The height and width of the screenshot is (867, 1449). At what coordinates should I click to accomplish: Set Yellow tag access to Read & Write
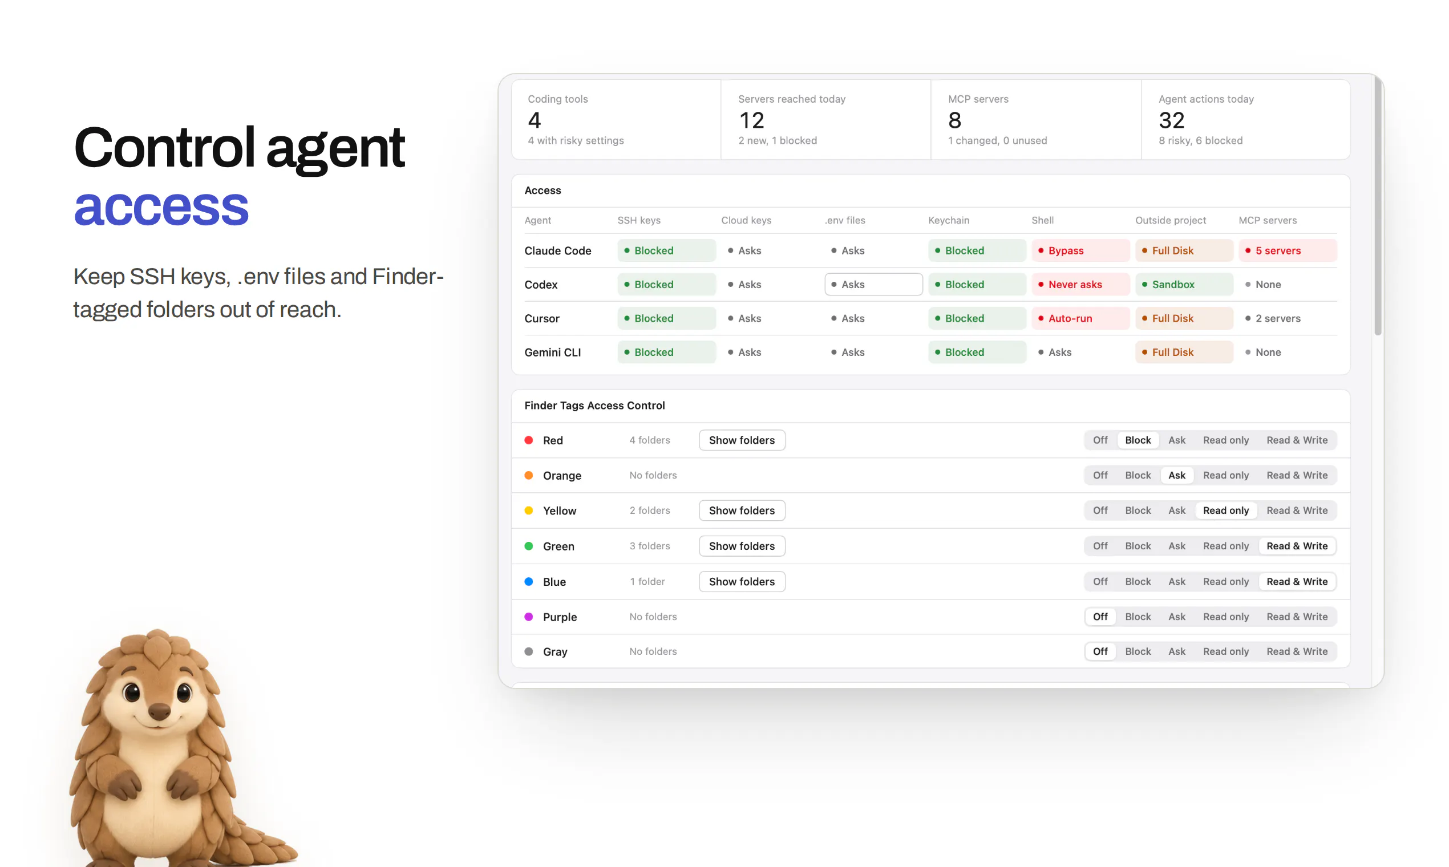point(1297,510)
